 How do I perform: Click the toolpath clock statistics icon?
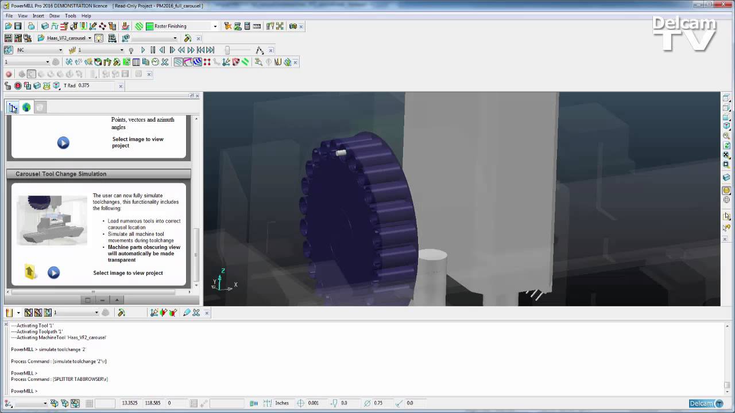pyautogui.click(x=155, y=62)
